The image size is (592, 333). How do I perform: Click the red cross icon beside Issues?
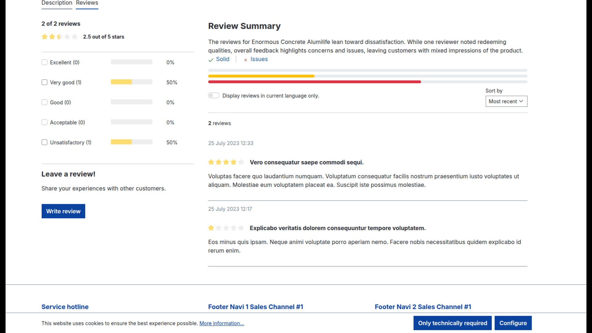pos(245,60)
